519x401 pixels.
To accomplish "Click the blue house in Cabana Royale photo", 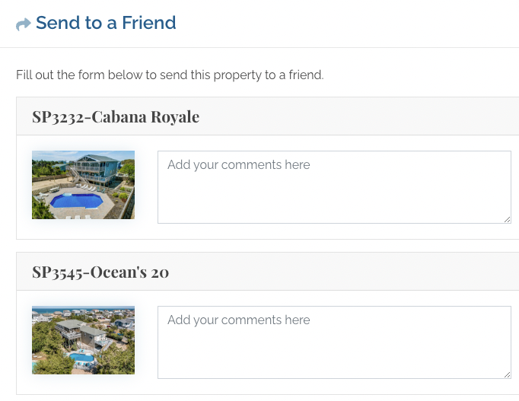I will (x=97, y=167).
